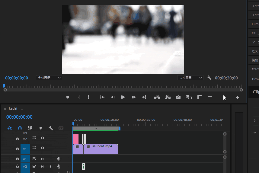Screen dimensions: 259x173
Task: Step back one frame
Action: coord(113,97)
